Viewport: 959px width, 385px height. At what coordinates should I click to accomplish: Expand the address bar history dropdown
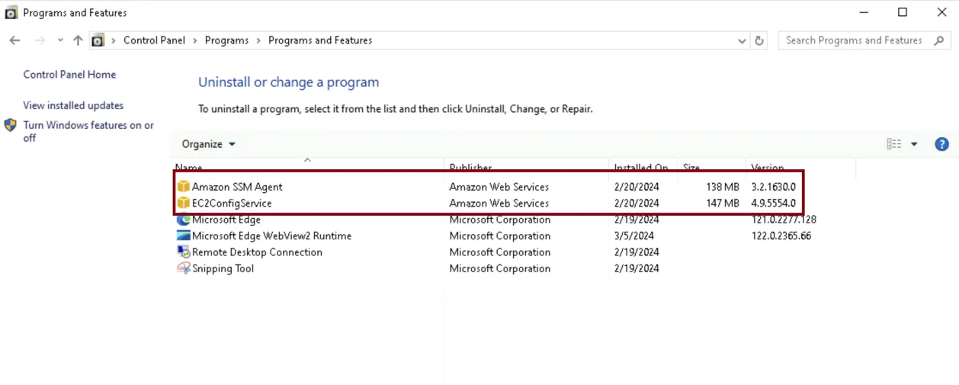pos(743,40)
